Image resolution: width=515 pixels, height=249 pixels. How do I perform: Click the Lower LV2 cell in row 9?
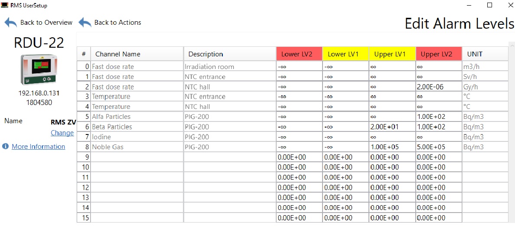tap(299, 157)
